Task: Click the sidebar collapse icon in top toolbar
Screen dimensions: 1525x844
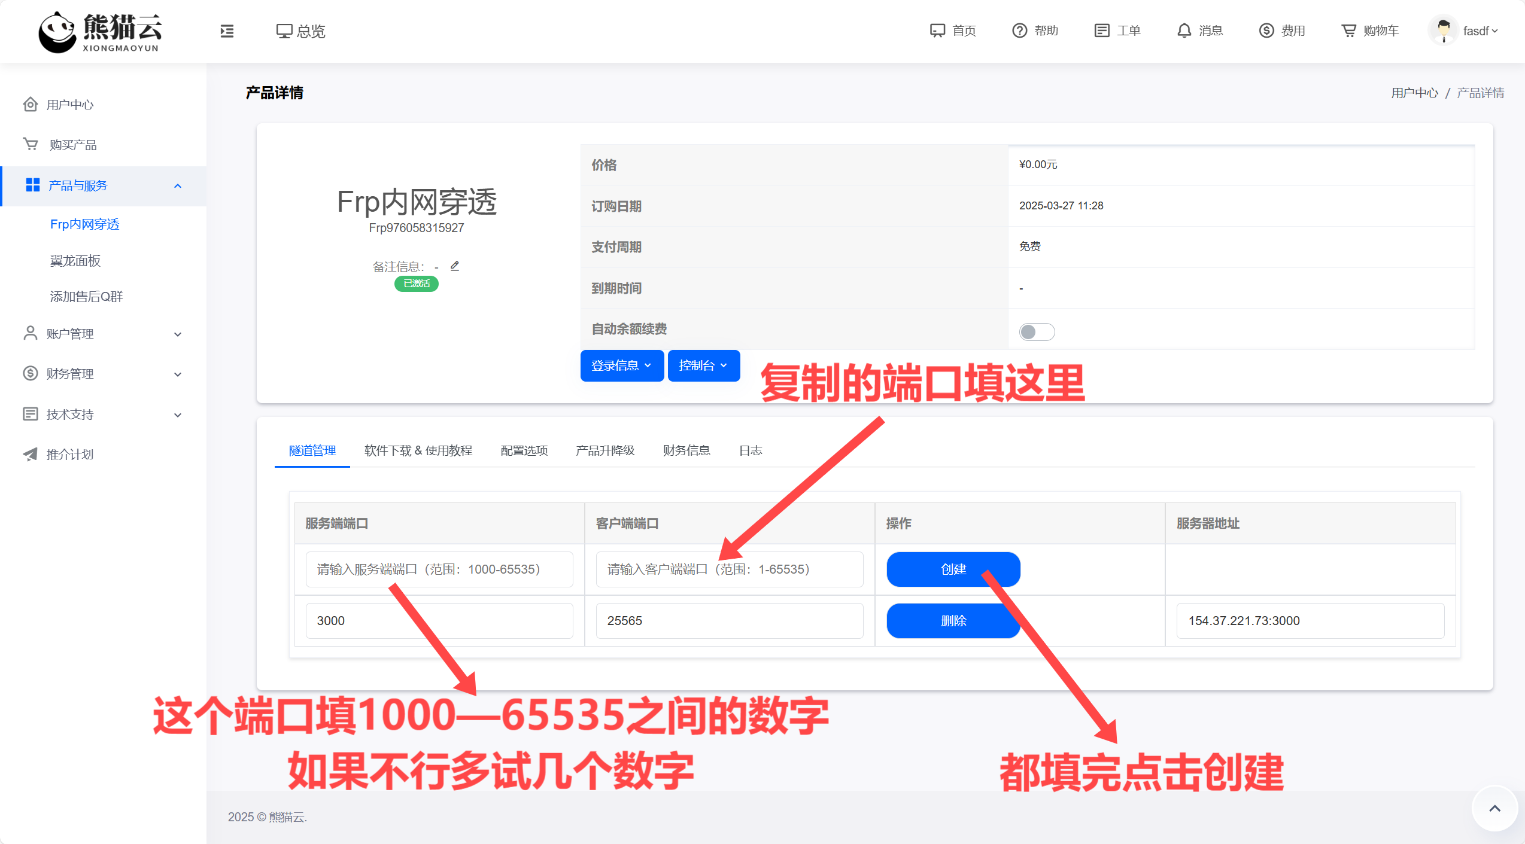Action: [227, 31]
